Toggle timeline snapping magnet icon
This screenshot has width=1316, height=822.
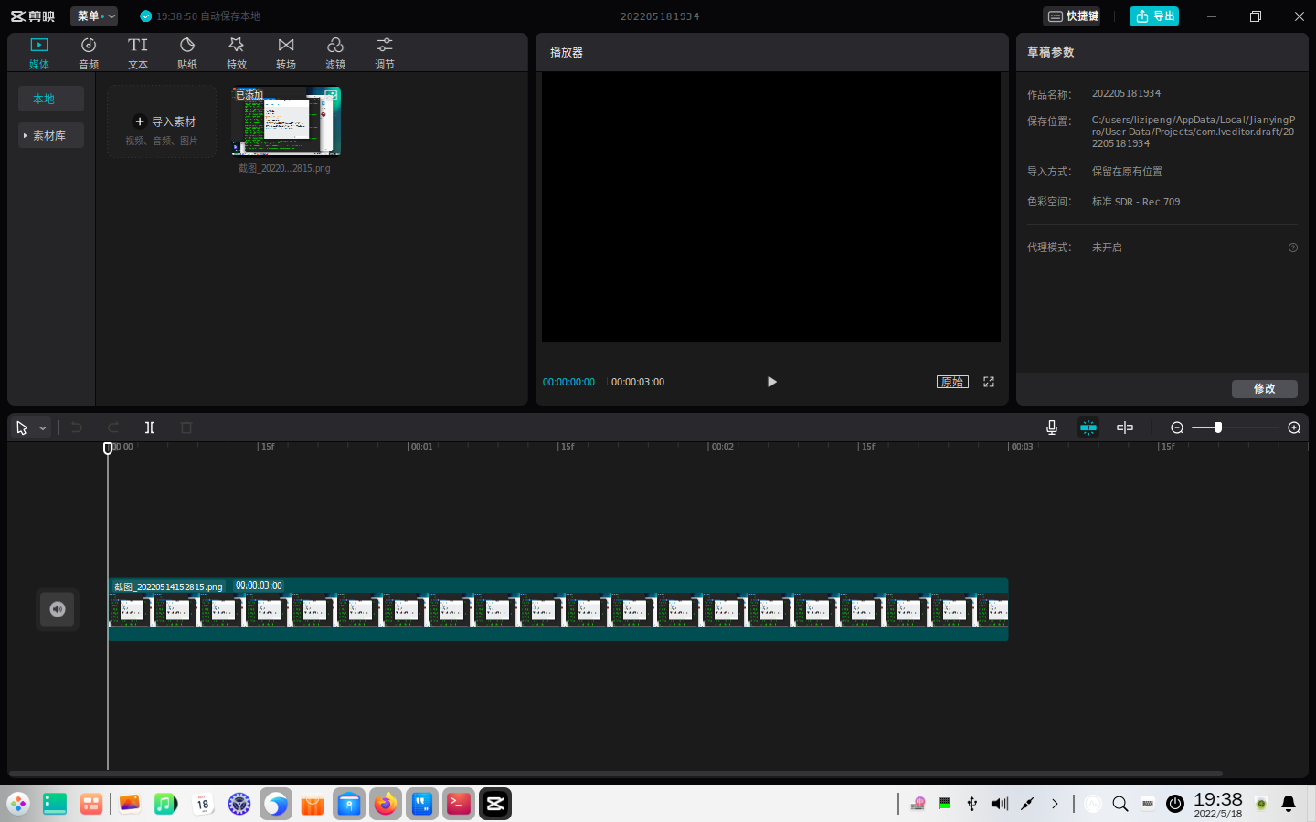click(x=1088, y=427)
